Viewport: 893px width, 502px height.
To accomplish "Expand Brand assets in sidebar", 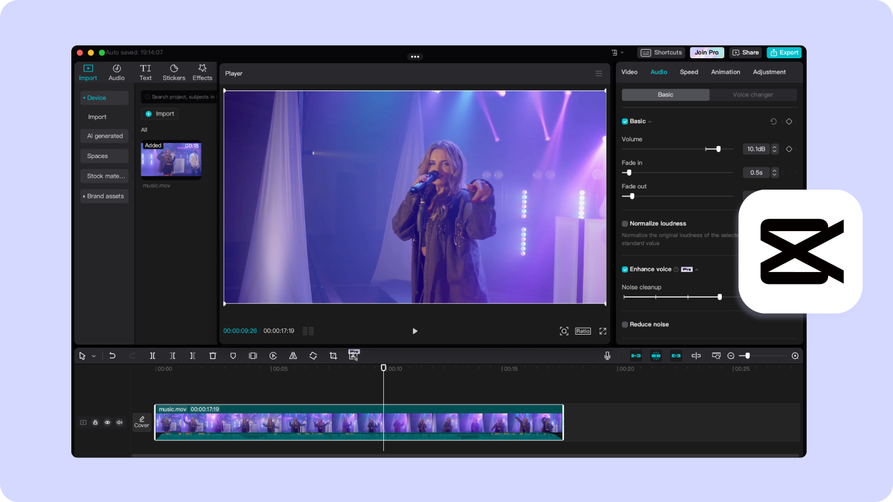I will click(x=104, y=196).
